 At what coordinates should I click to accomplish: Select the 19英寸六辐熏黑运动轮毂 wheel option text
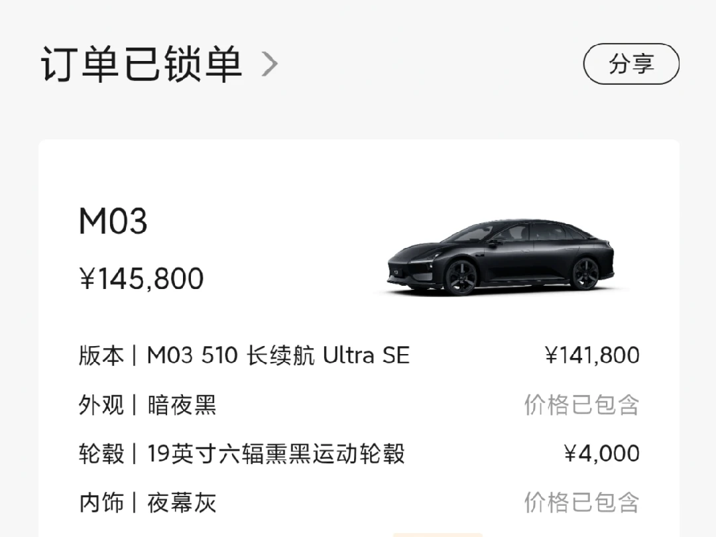click(276, 454)
